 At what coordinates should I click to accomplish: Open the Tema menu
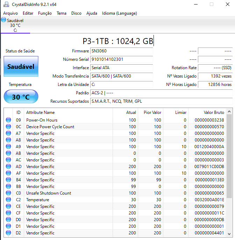pos(62,13)
